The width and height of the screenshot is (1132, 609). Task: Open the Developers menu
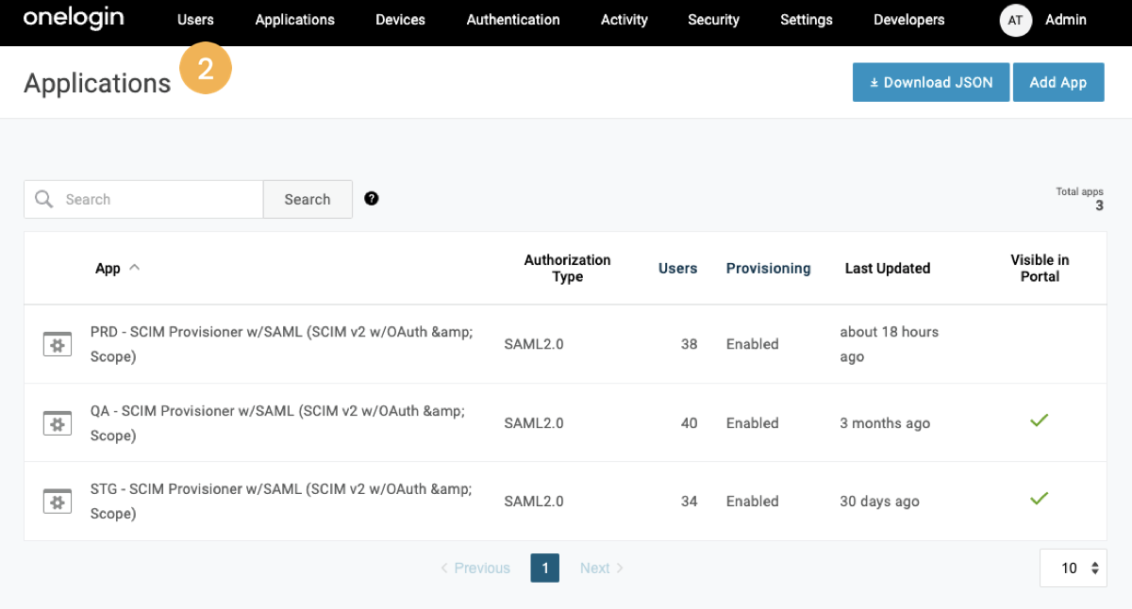pos(909,20)
